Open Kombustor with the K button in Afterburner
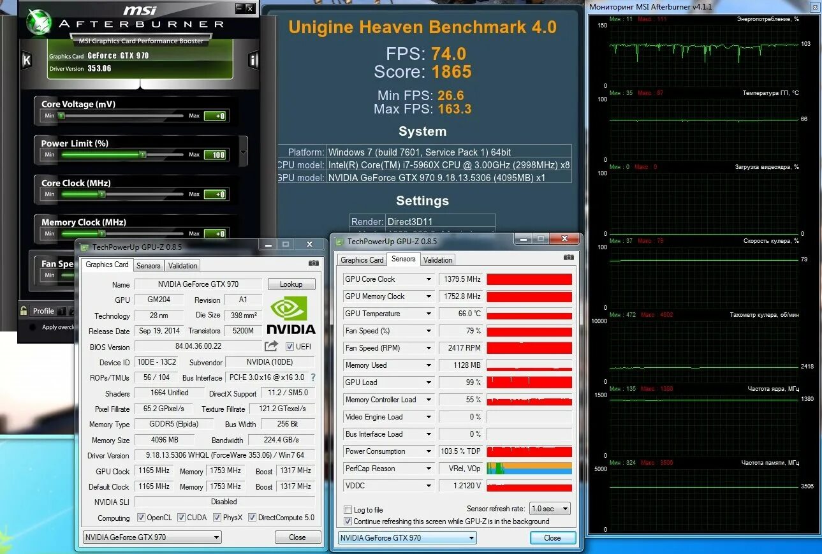 [x=26, y=61]
